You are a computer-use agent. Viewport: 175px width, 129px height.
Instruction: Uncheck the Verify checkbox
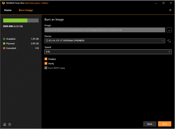click(46, 63)
